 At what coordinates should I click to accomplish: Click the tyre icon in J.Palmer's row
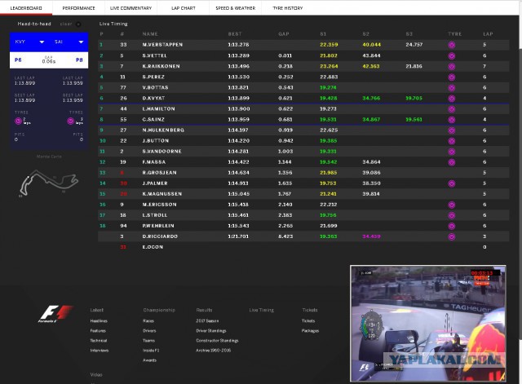point(451,183)
